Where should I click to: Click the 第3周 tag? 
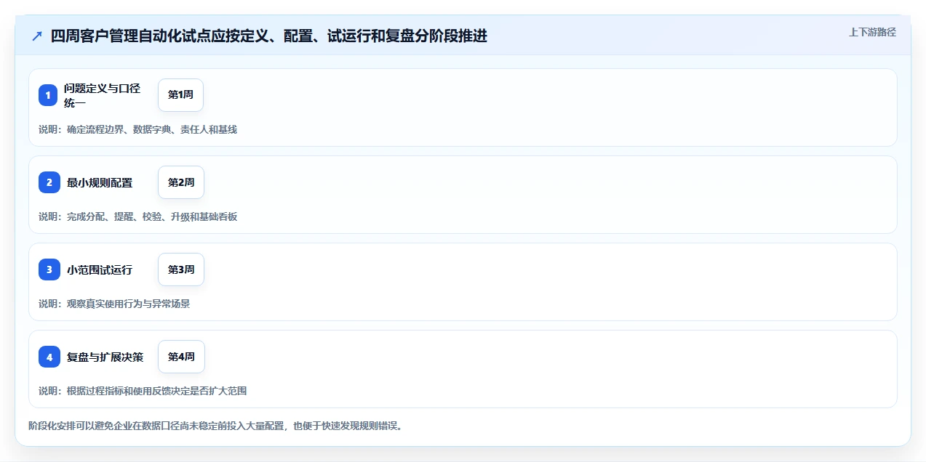[x=181, y=269]
